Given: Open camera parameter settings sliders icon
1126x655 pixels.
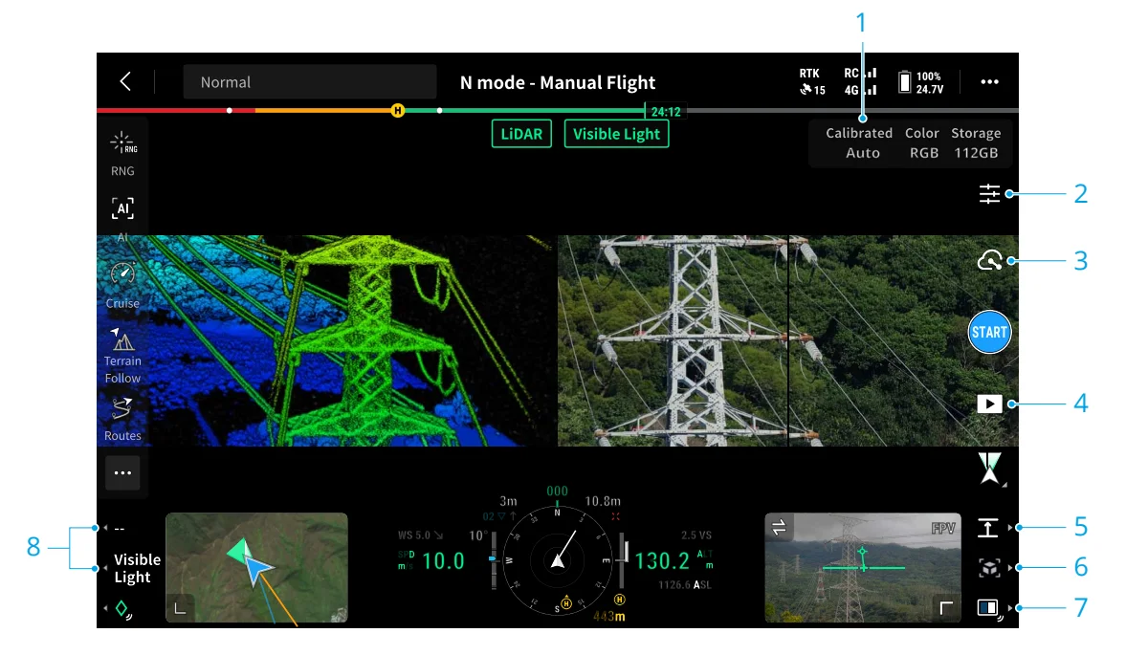Looking at the screenshot, I should 990,194.
